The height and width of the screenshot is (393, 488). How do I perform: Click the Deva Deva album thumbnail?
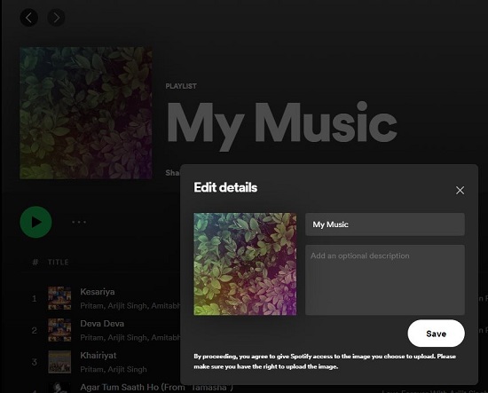tap(59, 330)
